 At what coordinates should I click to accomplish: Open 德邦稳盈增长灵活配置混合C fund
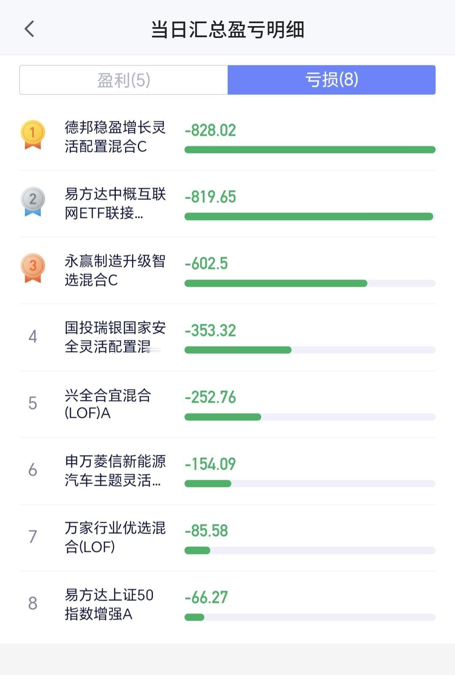coord(227,137)
